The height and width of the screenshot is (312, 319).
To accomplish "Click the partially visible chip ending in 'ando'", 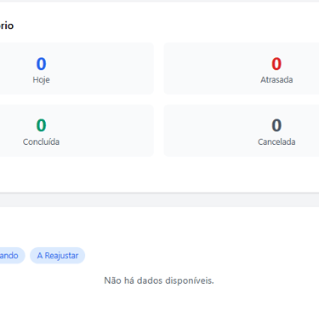I will pyautogui.click(x=11, y=256).
